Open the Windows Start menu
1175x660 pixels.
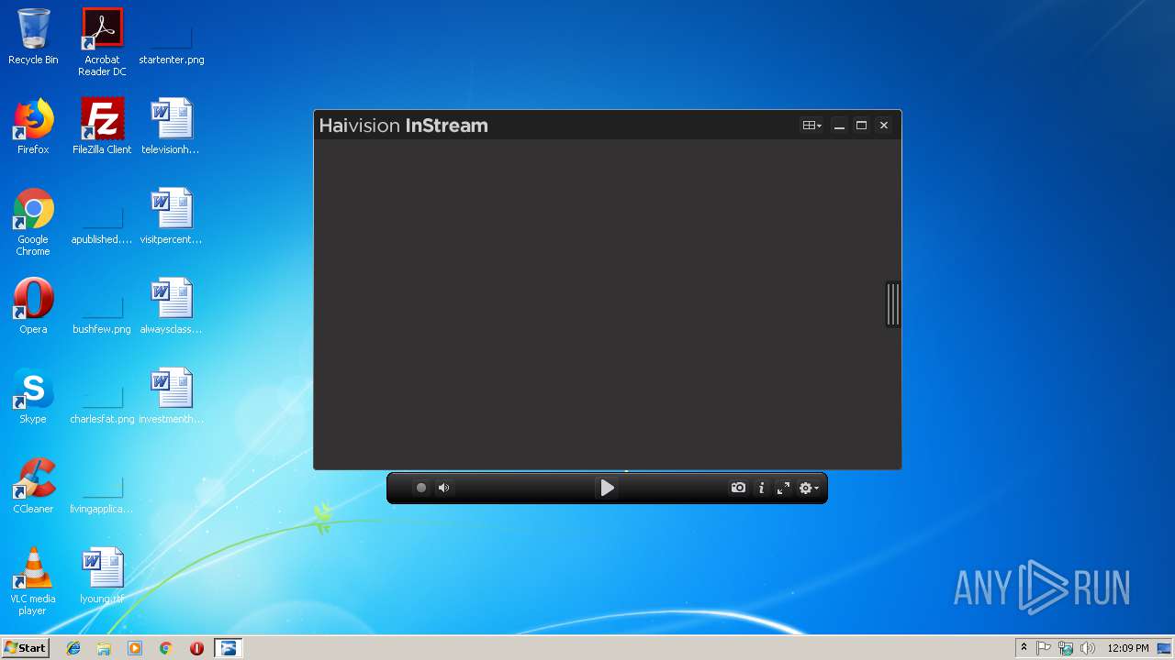26,647
